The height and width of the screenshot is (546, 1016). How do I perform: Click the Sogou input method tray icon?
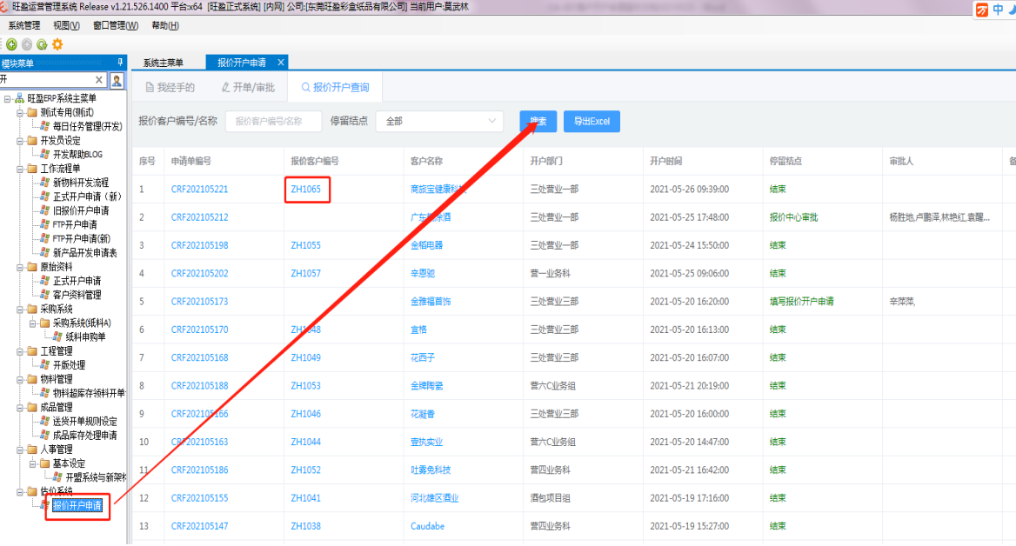[x=982, y=9]
